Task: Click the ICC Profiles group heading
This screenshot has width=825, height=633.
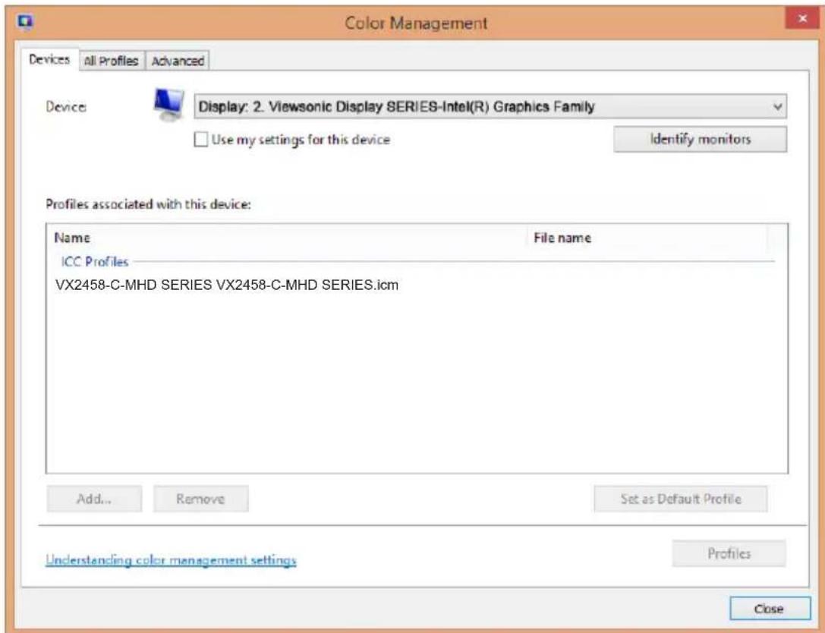Action: click(x=95, y=262)
